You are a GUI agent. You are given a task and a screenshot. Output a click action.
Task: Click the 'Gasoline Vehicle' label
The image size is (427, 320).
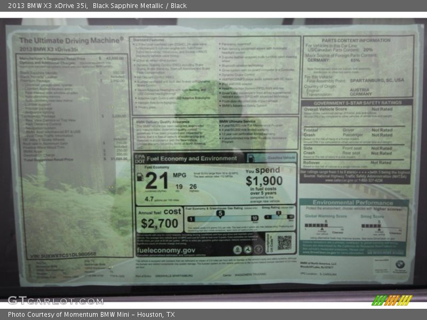[281, 158]
